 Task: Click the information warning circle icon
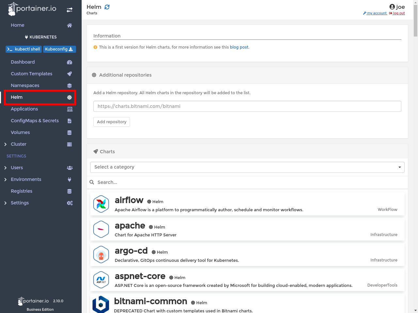click(95, 47)
